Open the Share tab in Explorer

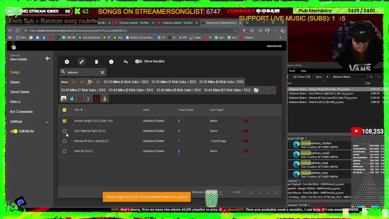tap(292, 71)
